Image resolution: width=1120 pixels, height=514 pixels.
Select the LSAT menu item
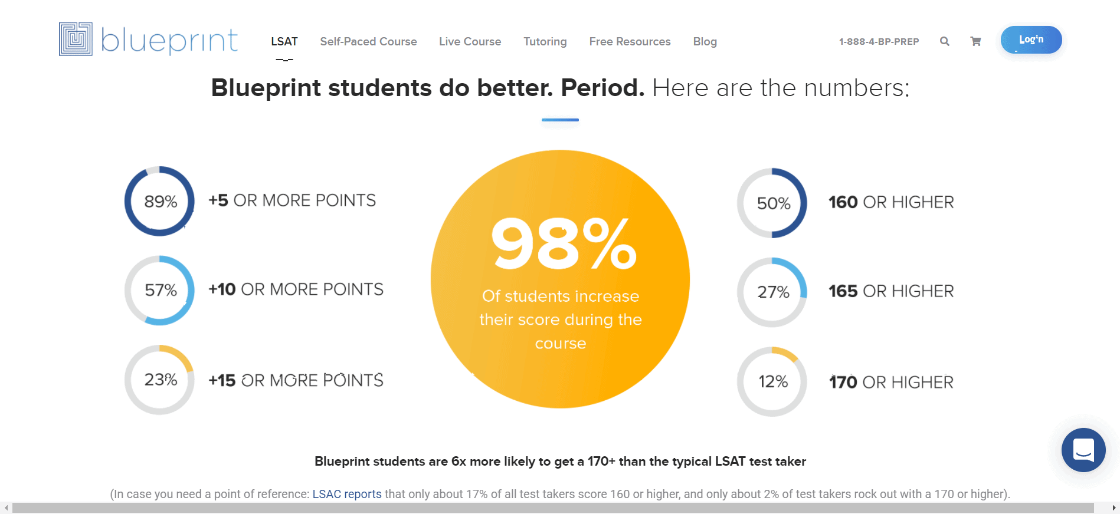point(284,42)
